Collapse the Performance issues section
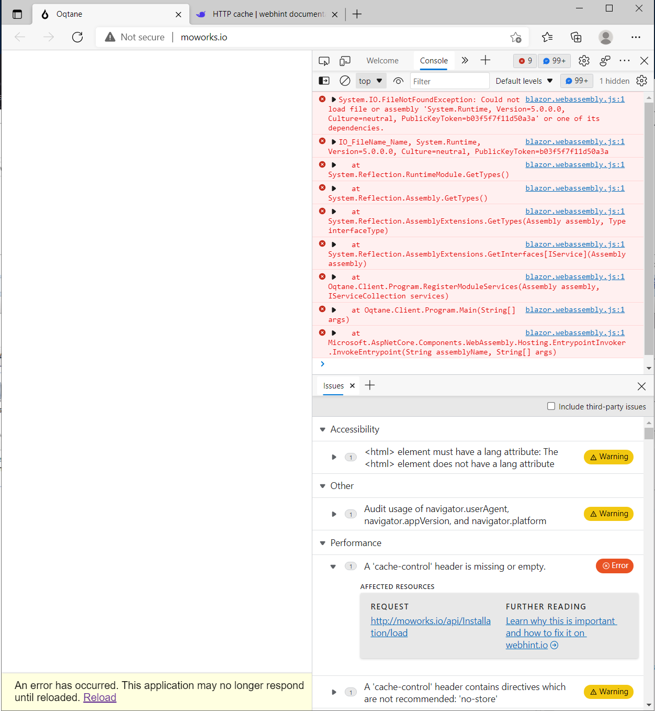This screenshot has height=711, width=655. pos(322,543)
